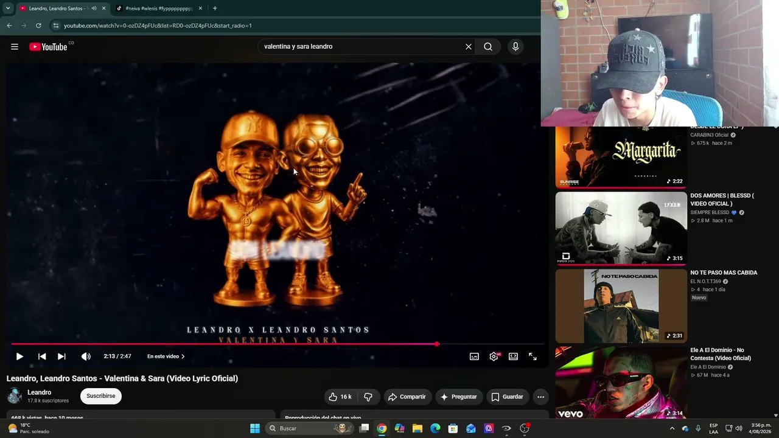
Task: Open the player settings gear
Action: coord(494,356)
